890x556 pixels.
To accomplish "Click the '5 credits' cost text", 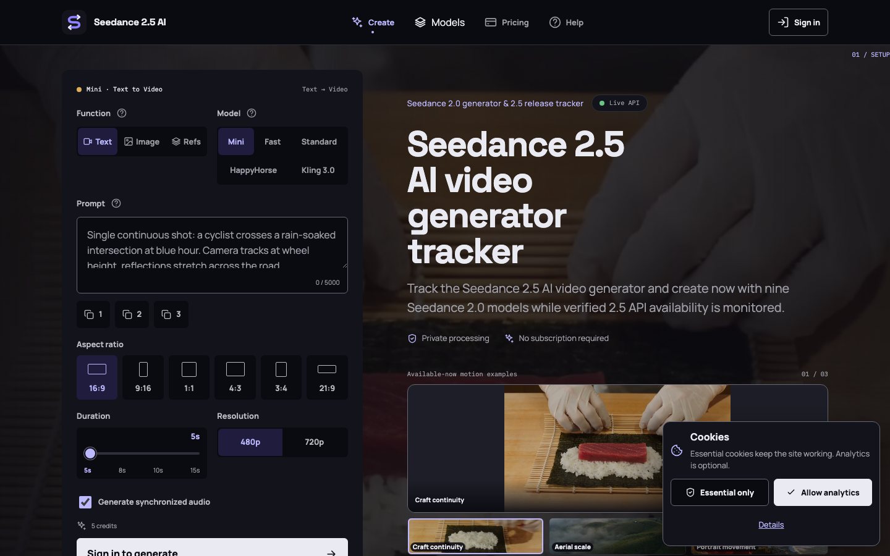I will [x=104, y=526].
